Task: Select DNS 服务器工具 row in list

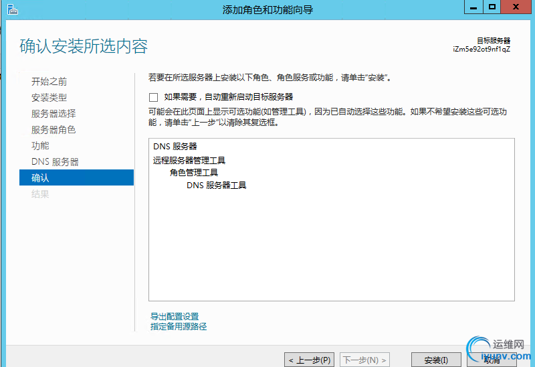Action: 216,186
